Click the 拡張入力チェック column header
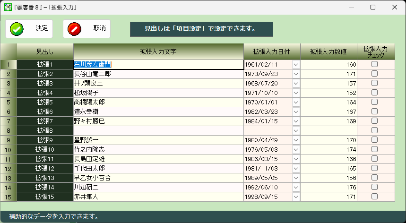Viewport: 406px width, 223px height. click(x=376, y=51)
